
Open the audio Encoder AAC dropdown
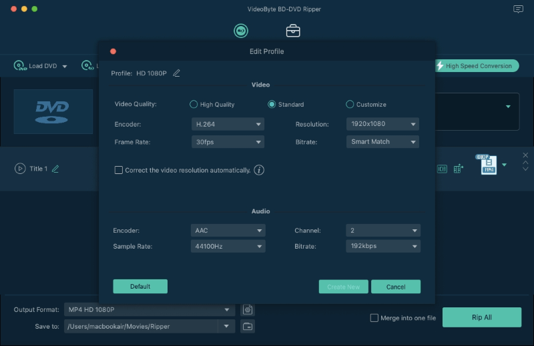[228, 230]
